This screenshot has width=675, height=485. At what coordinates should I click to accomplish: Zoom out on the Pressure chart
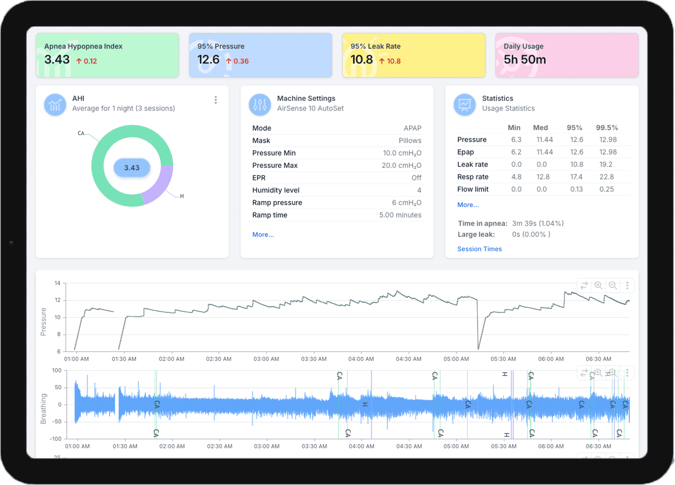point(613,285)
